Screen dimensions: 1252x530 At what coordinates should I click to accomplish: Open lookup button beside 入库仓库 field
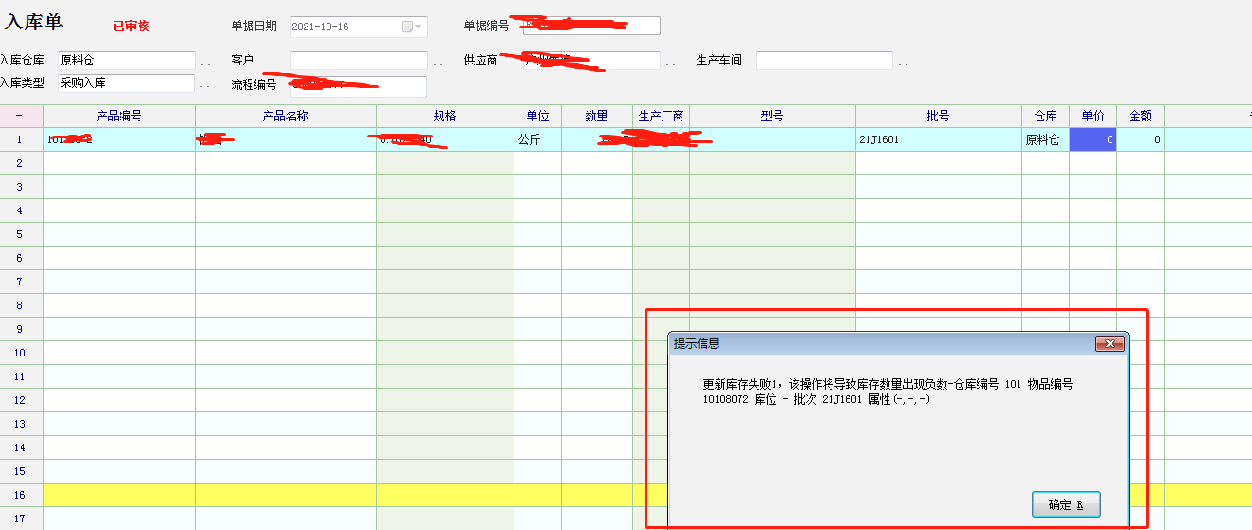pos(206,62)
